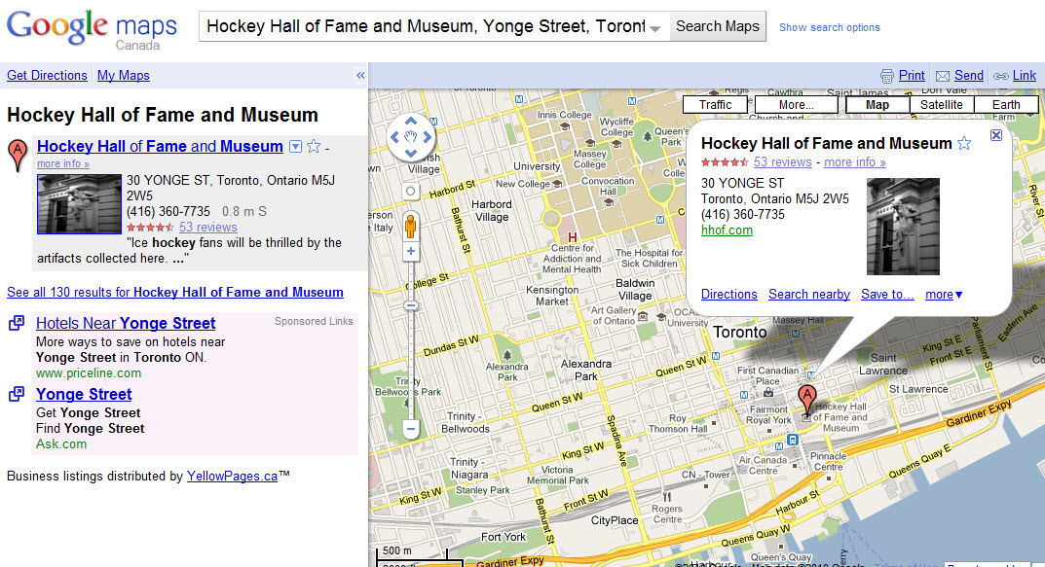Pan map left with arrow control
The width and height of the screenshot is (1045, 567).
pyautogui.click(x=394, y=137)
